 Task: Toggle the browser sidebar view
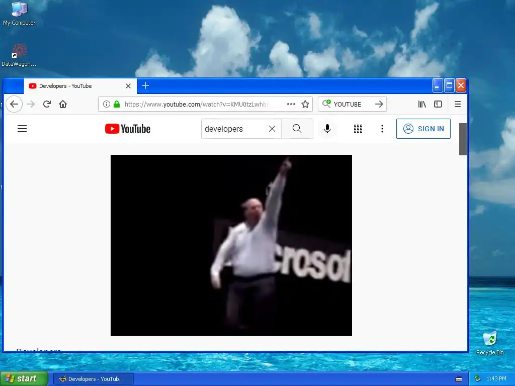tap(438, 104)
